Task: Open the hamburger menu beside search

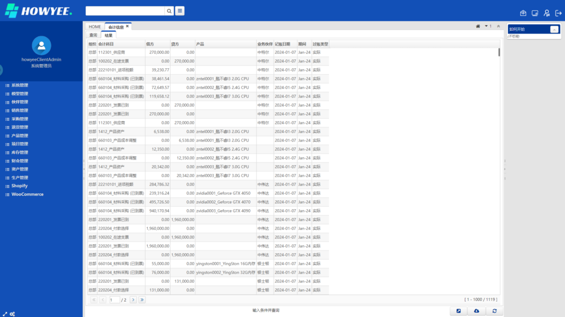Action: (x=180, y=11)
